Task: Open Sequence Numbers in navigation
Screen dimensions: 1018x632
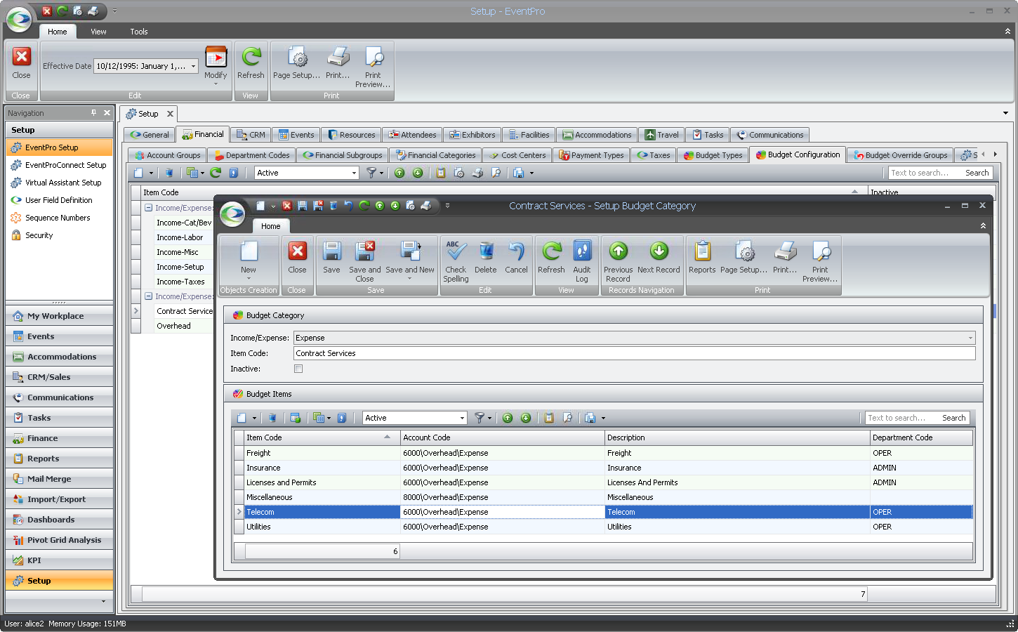Action: coord(58,218)
